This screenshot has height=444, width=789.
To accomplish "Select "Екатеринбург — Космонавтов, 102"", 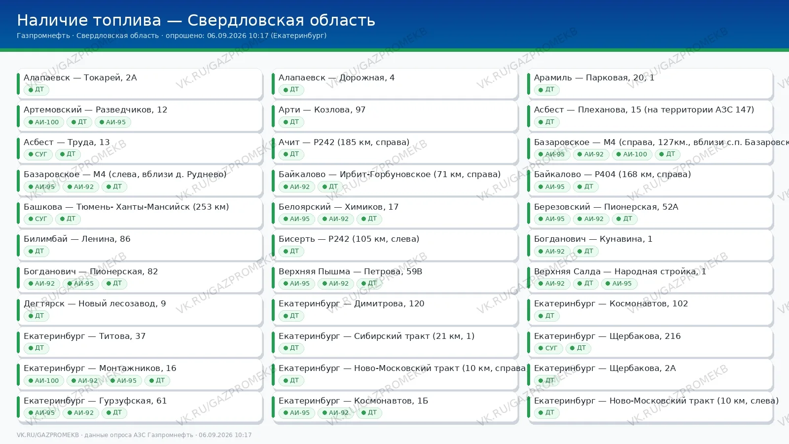I will click(650, 310).
